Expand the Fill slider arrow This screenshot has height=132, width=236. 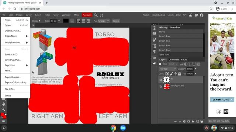(x=195, y=74)
